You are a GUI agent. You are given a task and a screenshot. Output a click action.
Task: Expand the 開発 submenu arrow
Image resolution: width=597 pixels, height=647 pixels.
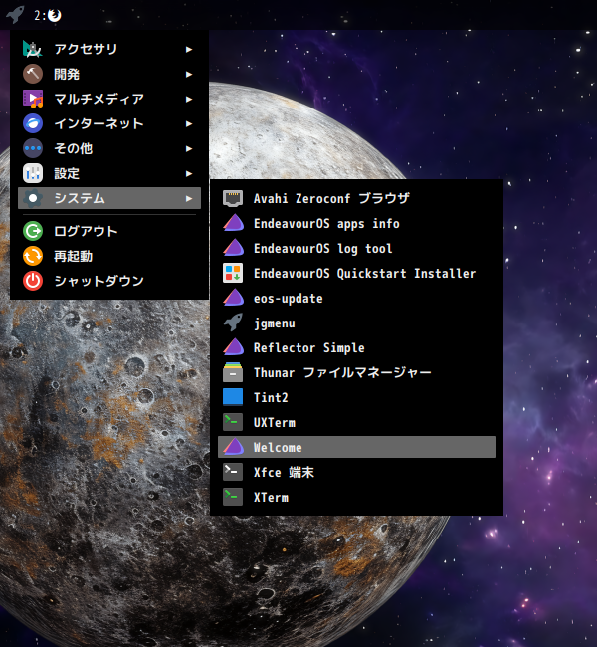188,75
